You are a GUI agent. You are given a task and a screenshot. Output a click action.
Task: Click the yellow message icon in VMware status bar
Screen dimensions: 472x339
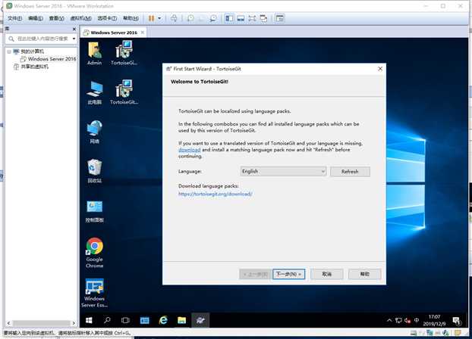pos(458,333)
